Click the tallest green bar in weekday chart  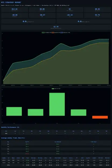click(x=57, y=104)
